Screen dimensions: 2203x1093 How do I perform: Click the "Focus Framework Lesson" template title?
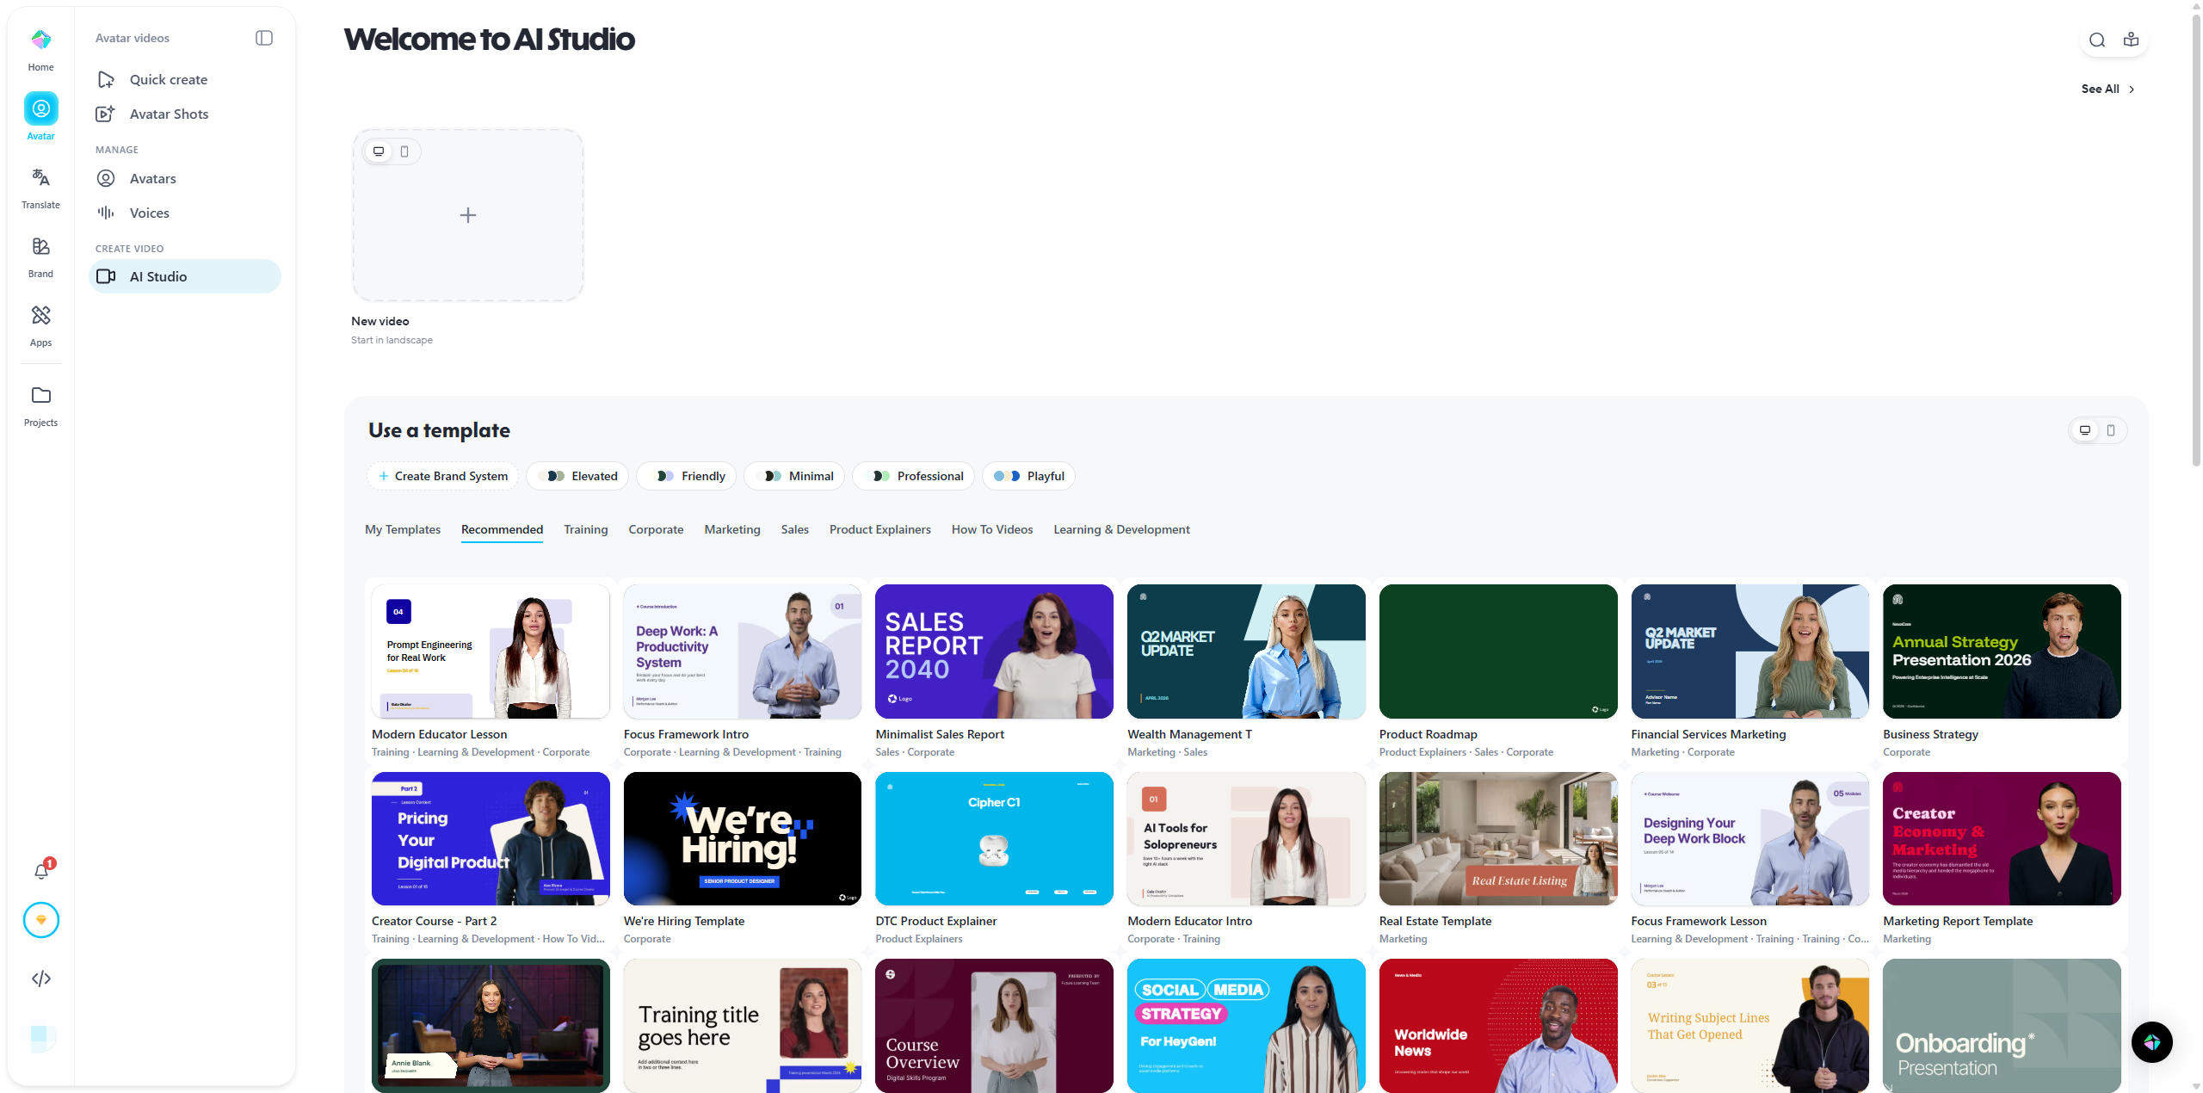(1699, 921)
